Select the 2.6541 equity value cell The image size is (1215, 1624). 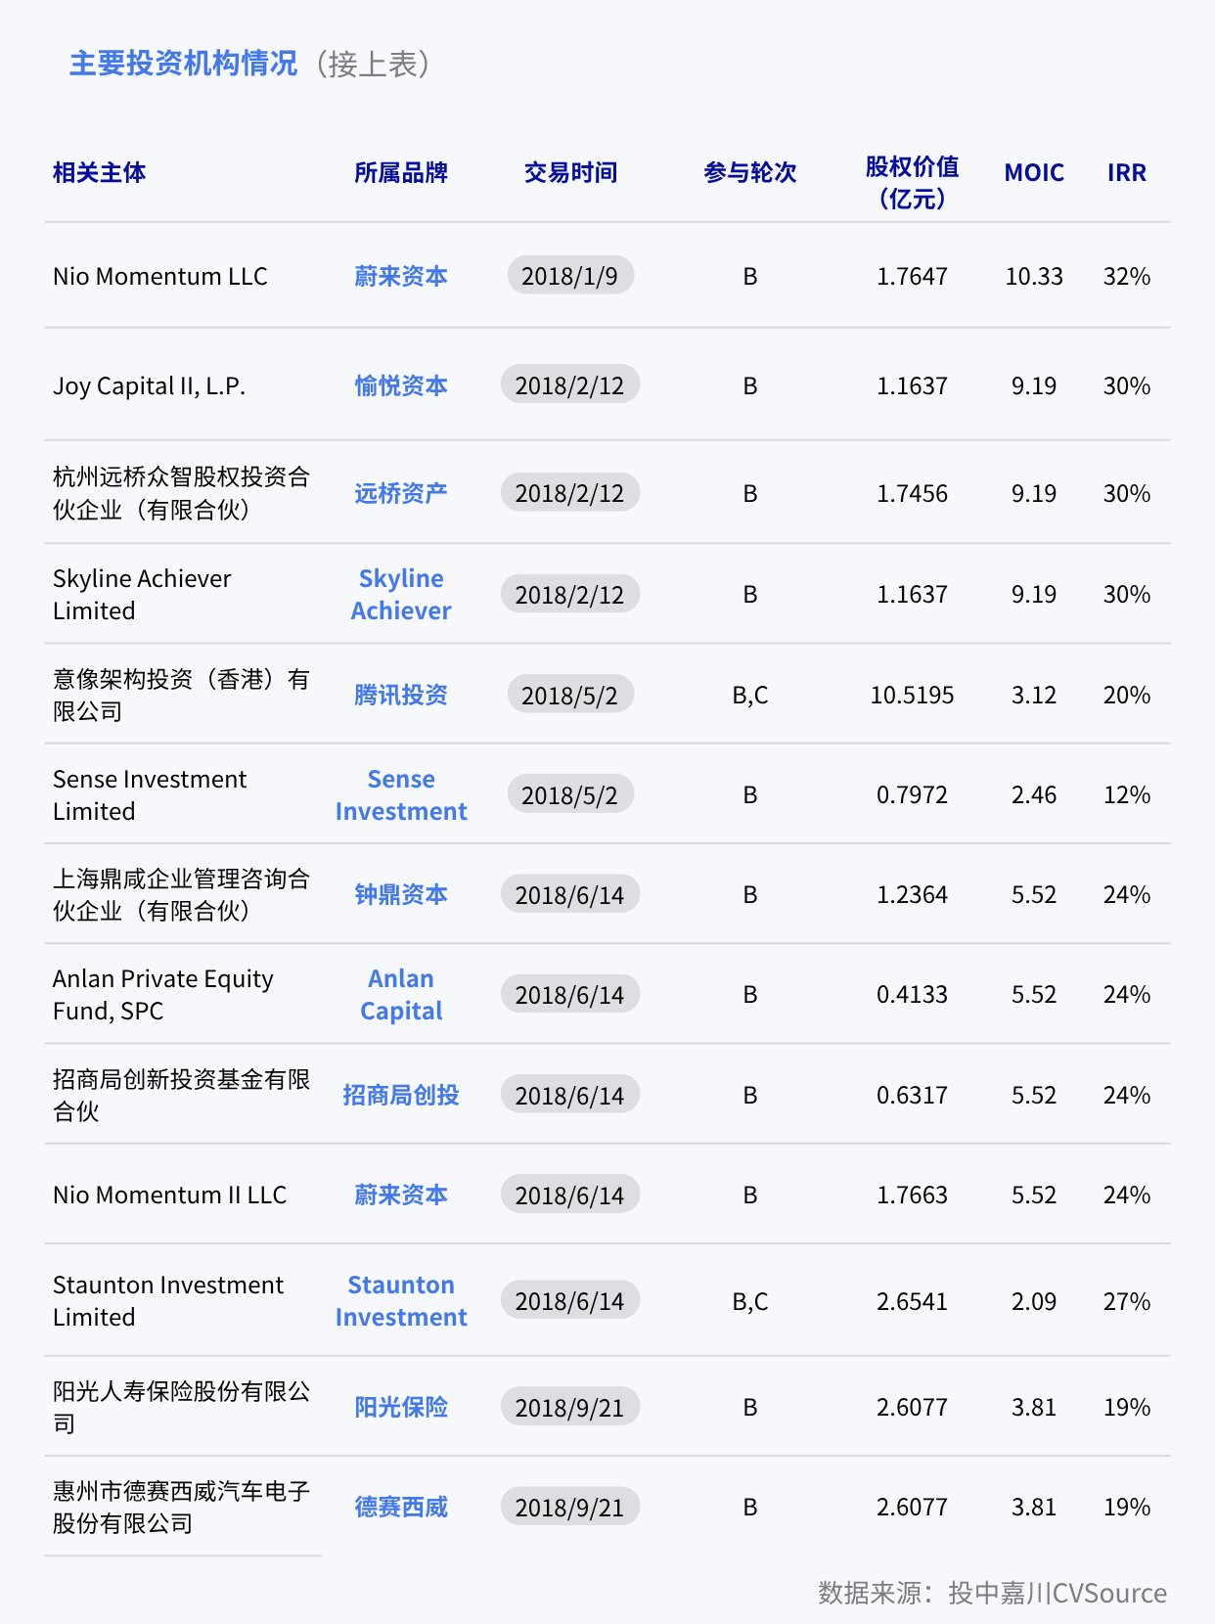(x=912, y=1301)
